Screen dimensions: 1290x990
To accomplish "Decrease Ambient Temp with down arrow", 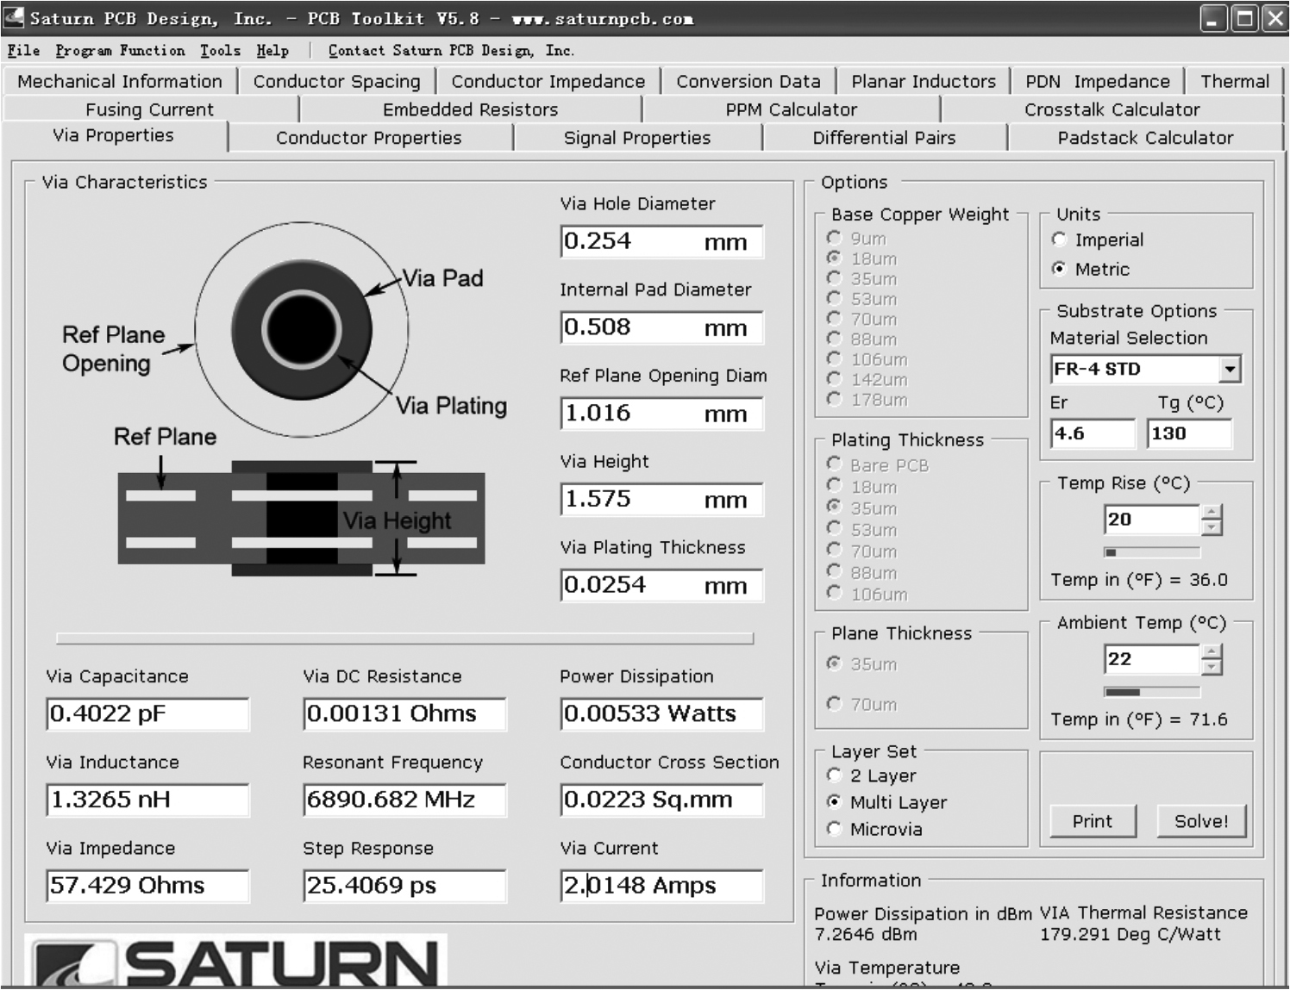I will pyautogui.click(x=1212, y=668).
